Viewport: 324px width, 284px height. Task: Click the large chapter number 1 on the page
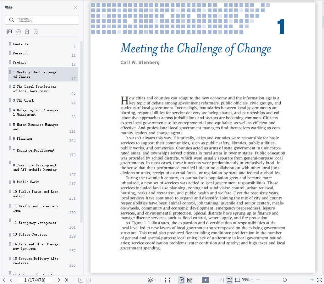pos(281,26)
